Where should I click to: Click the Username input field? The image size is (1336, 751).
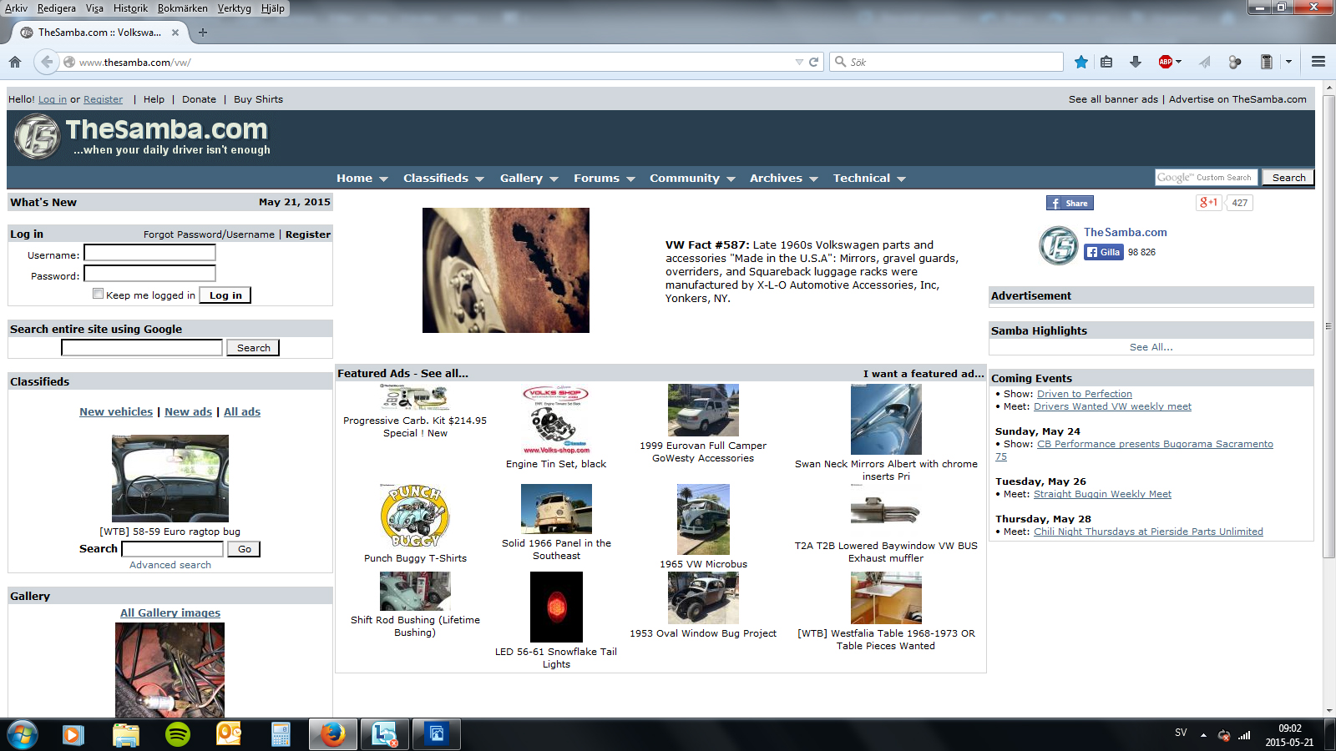[149, 253]
